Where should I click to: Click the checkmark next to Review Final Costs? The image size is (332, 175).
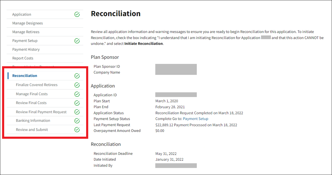(77, 103)
